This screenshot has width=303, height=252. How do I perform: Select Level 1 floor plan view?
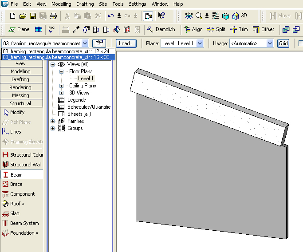[86, 79]
